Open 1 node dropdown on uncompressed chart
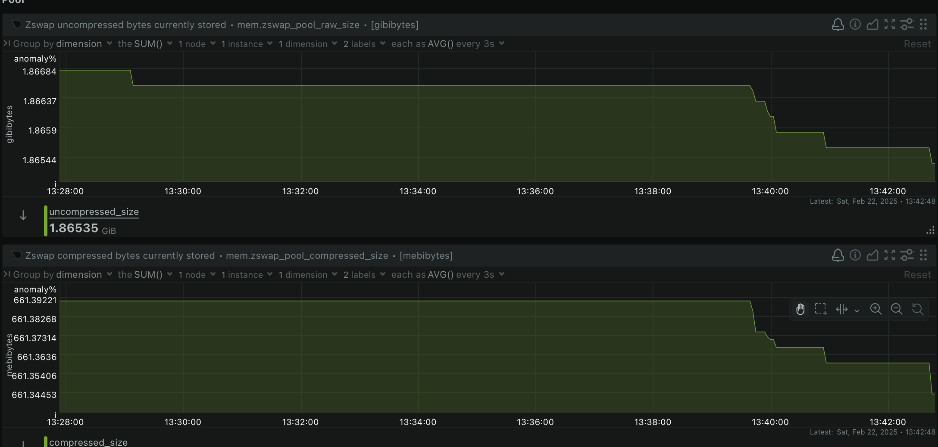The image size is (938, 447). pyautogui.click(x=197, y=43)
